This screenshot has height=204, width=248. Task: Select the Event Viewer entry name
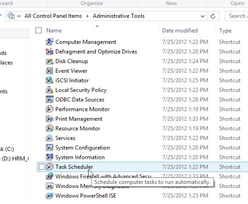coord(71,71)
